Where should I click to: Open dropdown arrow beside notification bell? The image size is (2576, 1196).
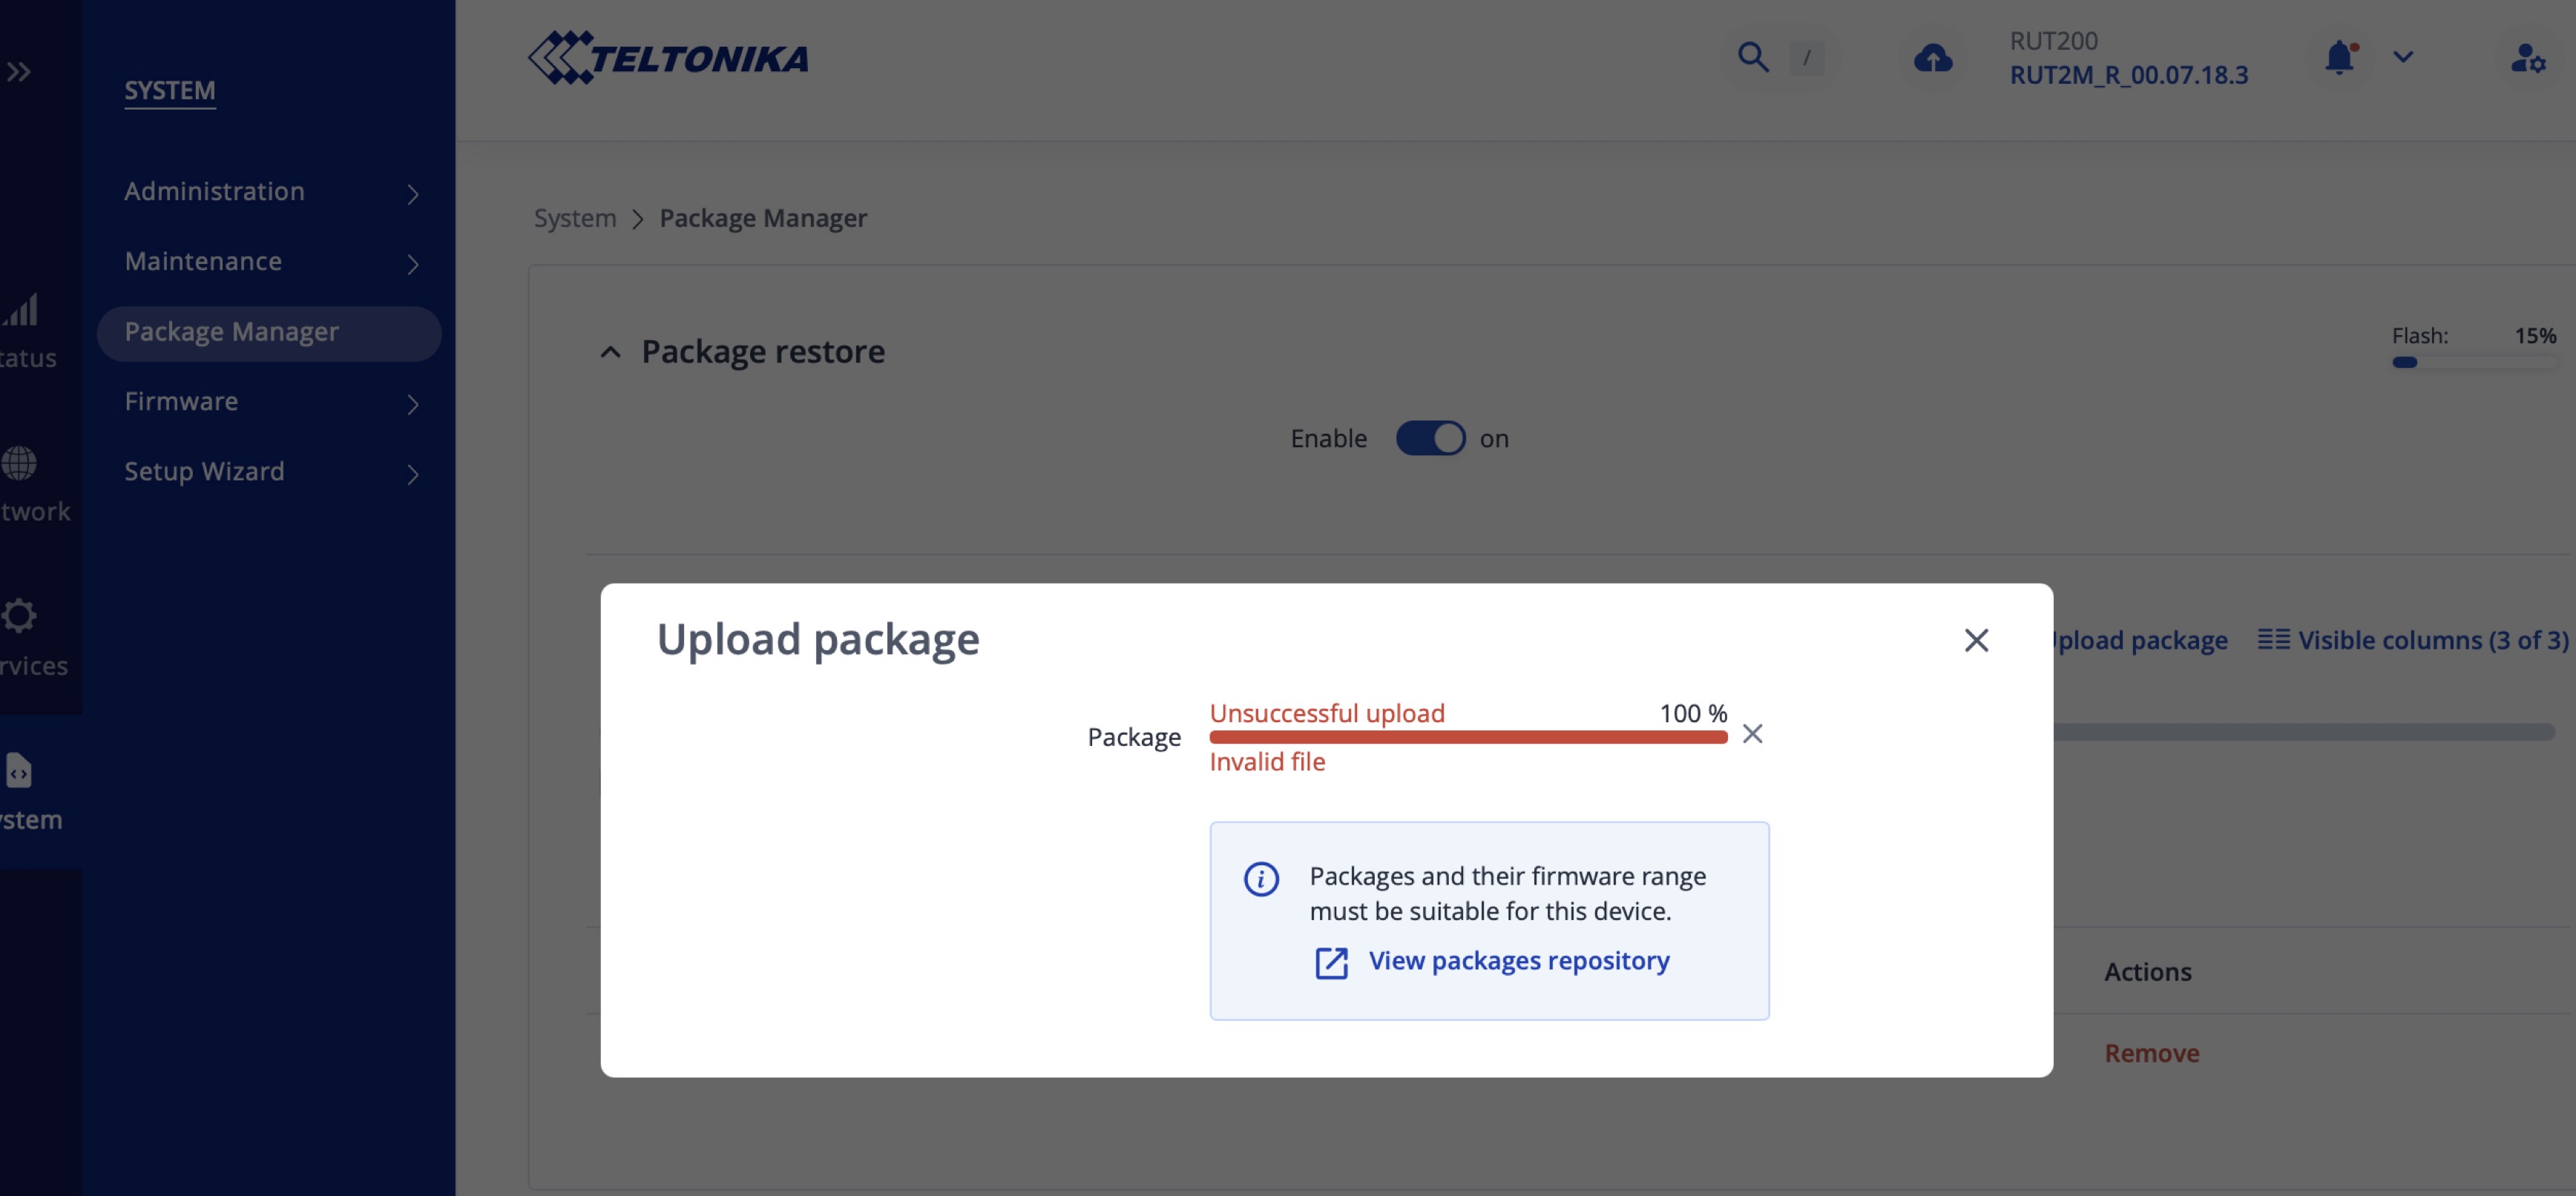click(x=2403, y=57)
